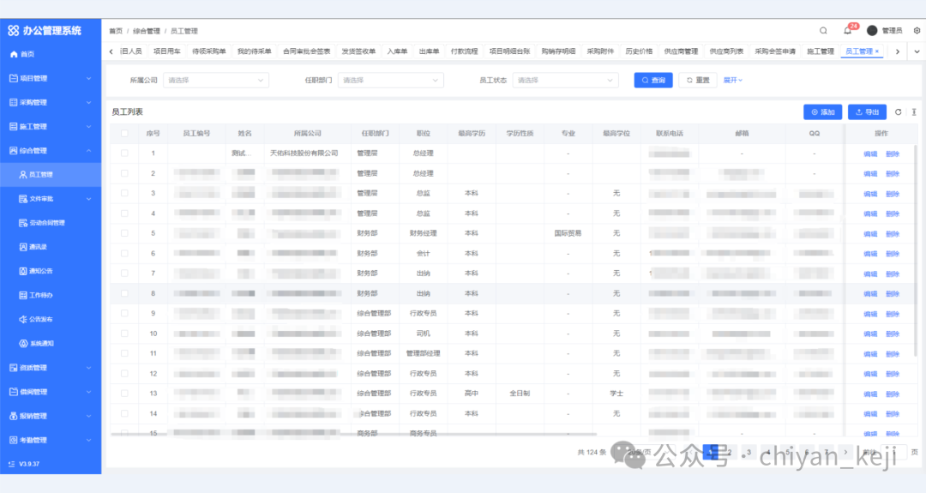This screenshot has width=926, height=493.
Task: Open the notification bell with badge 24
Action: coord(848,30)
